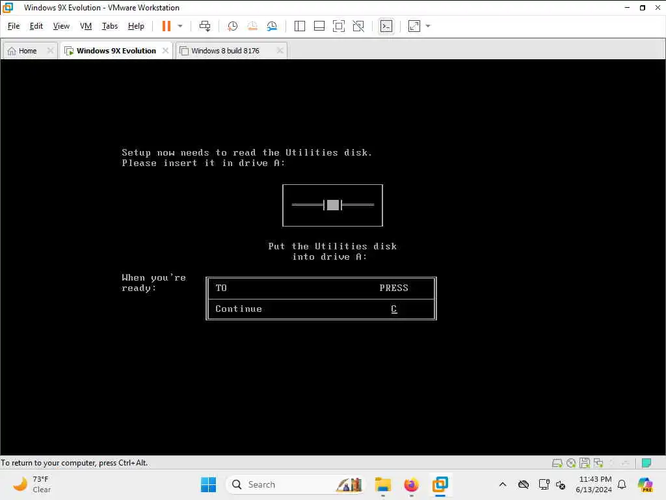Expand the stretch display dropdown arrow

428,26
